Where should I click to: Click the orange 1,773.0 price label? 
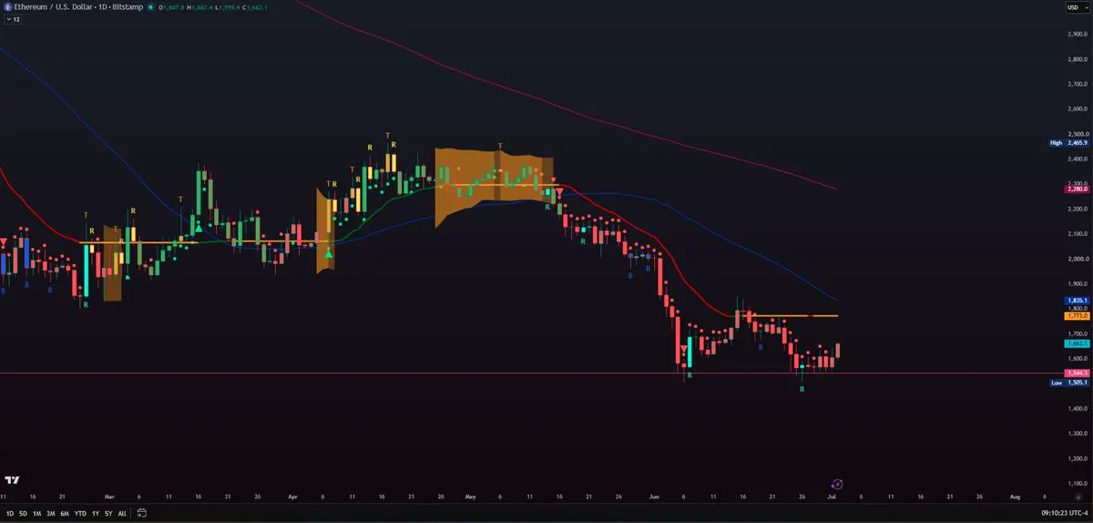tap(1076, 316)
